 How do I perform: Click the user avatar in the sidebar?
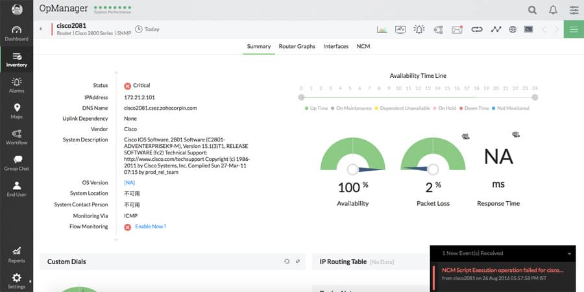click(17, 10)
